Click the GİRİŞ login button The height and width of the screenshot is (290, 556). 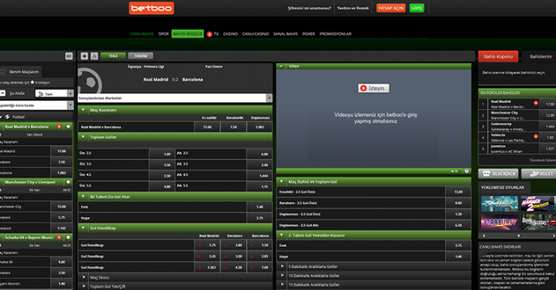[416, 8]
